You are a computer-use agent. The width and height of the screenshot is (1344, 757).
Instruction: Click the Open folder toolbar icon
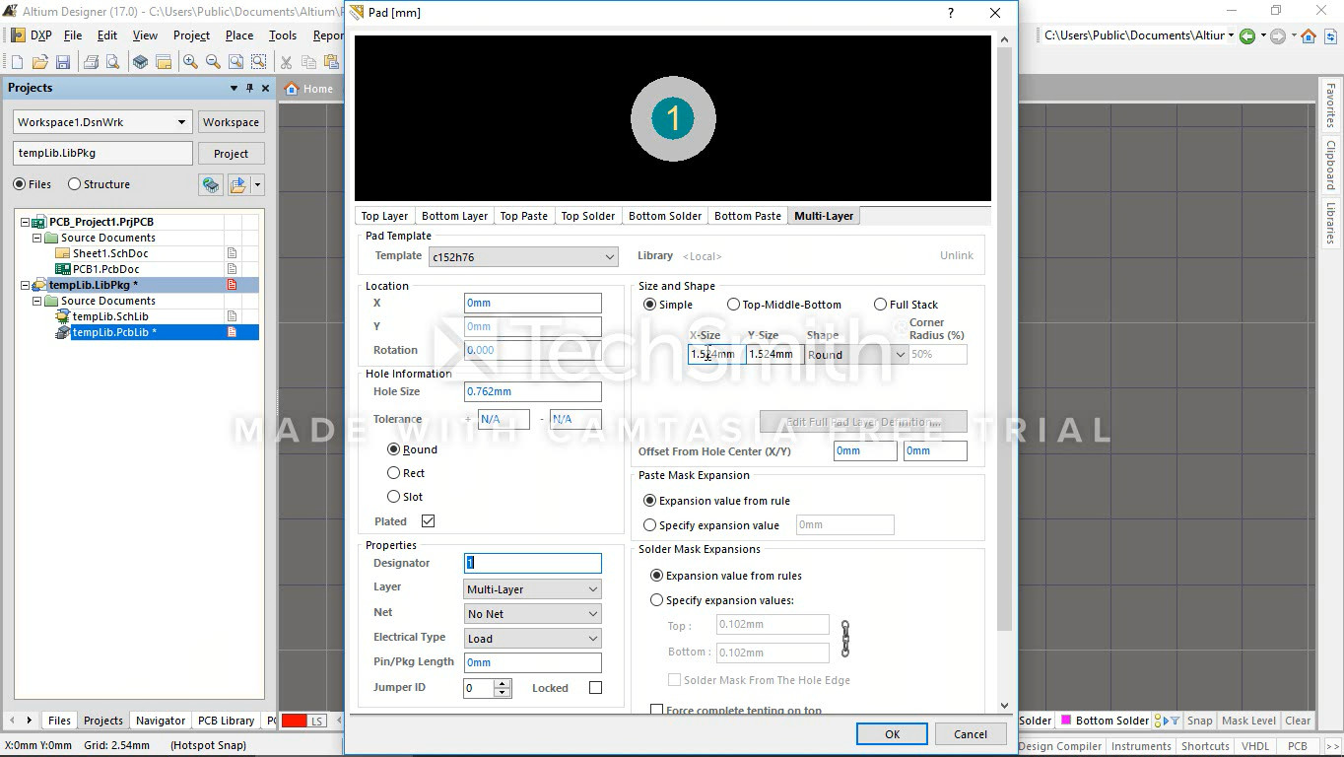[x=40, y=62]
